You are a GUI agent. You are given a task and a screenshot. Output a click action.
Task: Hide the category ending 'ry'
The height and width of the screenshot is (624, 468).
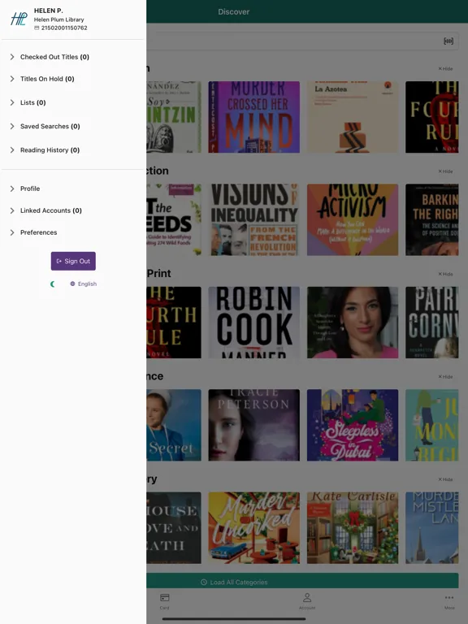(x=445, y=479)
